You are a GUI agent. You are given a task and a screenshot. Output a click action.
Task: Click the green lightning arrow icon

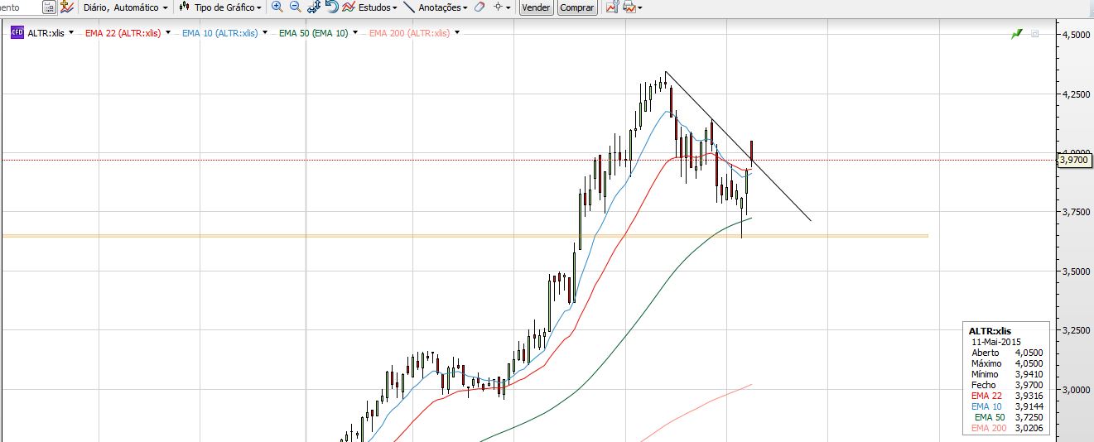pos(1017,34)
